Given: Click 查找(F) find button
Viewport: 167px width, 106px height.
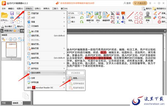Looking at the screenshot, I should 147,9.
